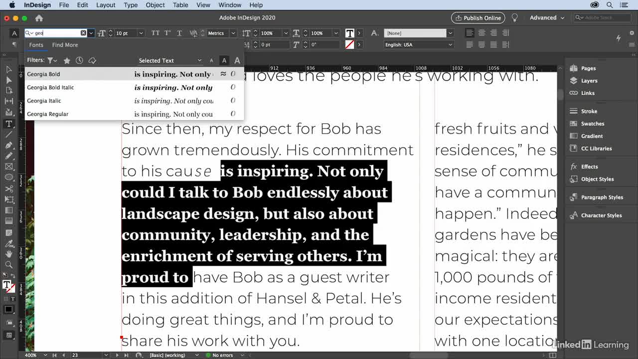638x359 pixels.
Task: Open the font family dropdown arrow
Action: pos(91,33)
